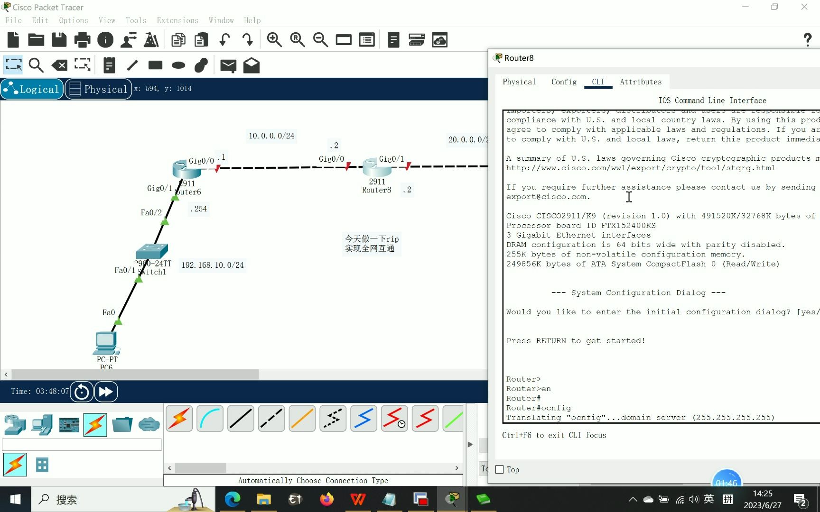Screen dimensions: 820x512
Task: Select the orange fiber cable
Action: pyautogui.click(x=302, y=419)
